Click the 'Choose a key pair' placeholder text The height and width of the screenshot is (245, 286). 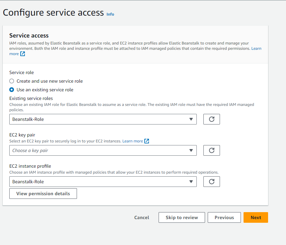[x=30, y=150]
